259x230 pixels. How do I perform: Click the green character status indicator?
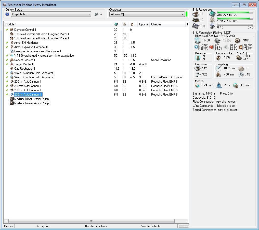click(187, 14)
